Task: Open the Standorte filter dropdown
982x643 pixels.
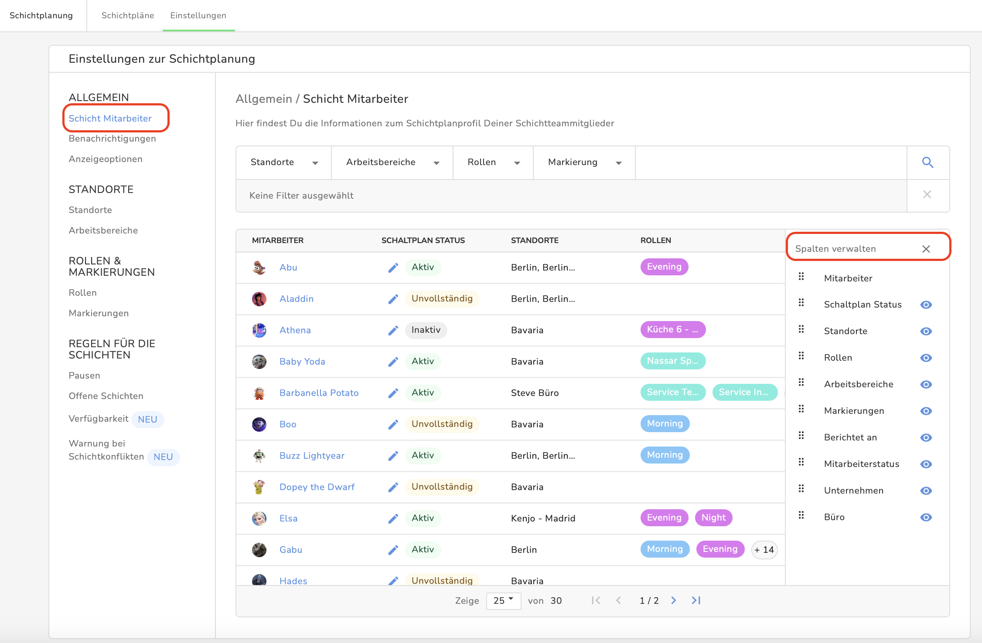Action: [284, 162]
